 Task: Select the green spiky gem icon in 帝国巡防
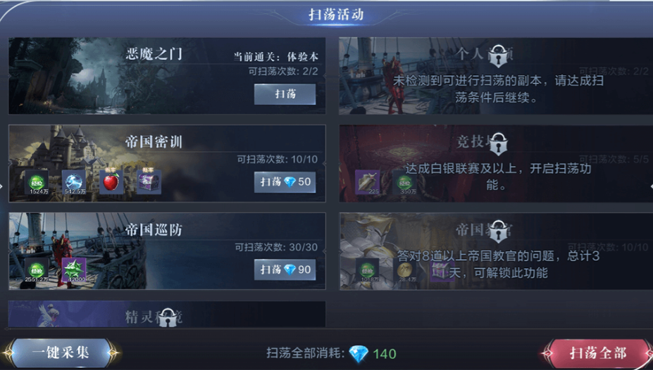[74, 270]
